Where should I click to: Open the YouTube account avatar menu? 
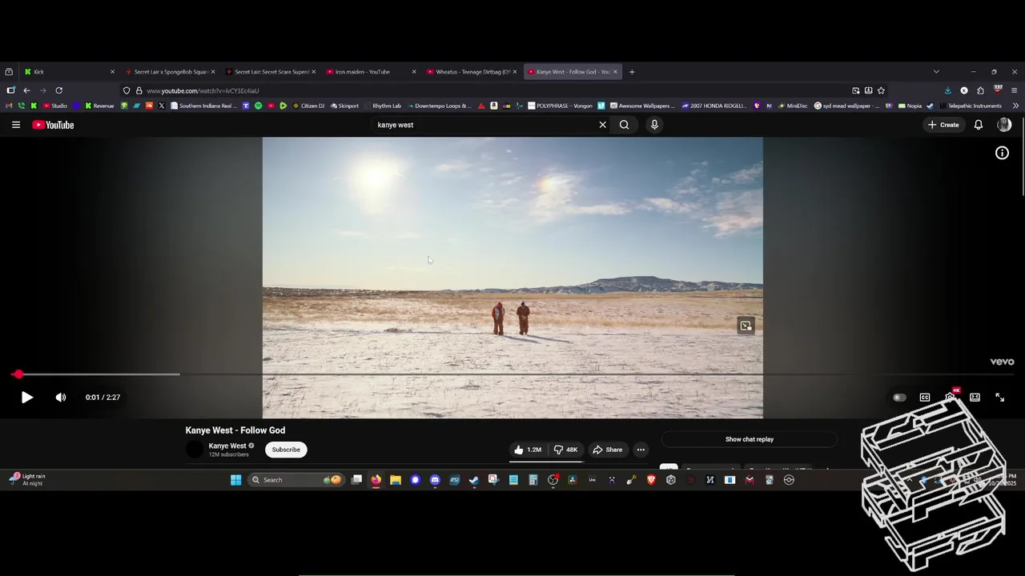coord(1004,125)
